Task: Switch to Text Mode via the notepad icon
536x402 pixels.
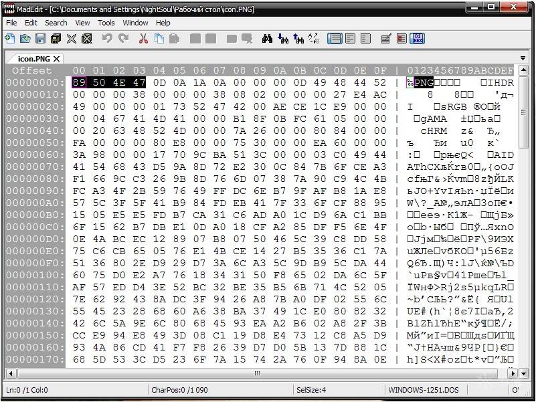Action: click(x=386, y=39)
